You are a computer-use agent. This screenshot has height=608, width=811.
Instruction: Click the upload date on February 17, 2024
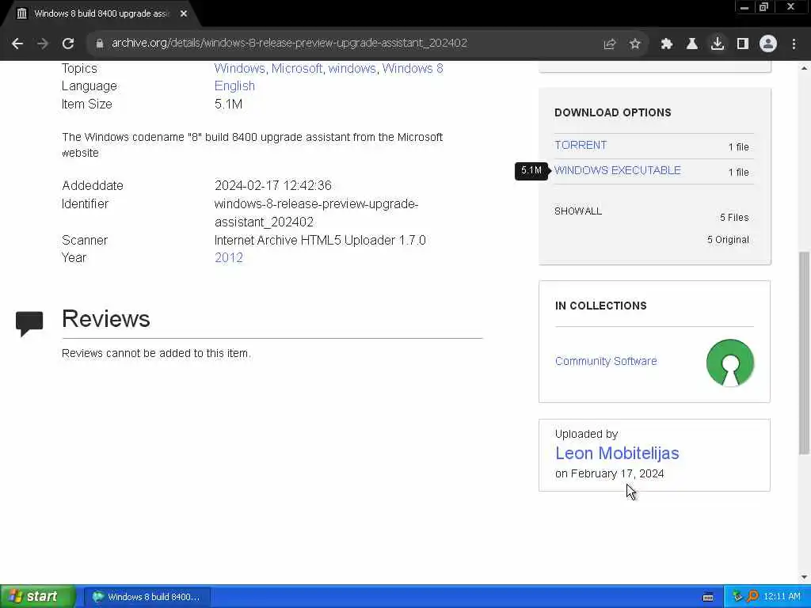point(609,473)
